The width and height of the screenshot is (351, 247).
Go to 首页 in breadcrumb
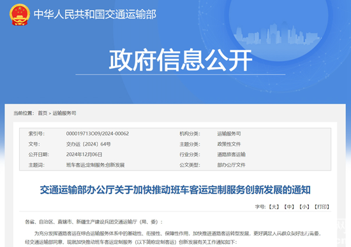pos(43,113)
